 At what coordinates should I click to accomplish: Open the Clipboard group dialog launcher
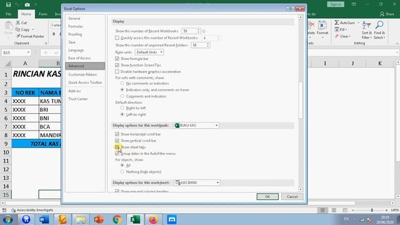[x=46, y=43]
